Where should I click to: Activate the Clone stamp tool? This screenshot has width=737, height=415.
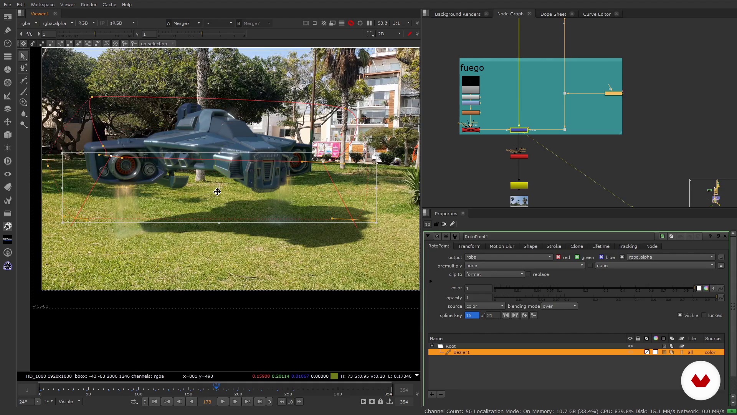pyautogui.click(x=23, y=102)
